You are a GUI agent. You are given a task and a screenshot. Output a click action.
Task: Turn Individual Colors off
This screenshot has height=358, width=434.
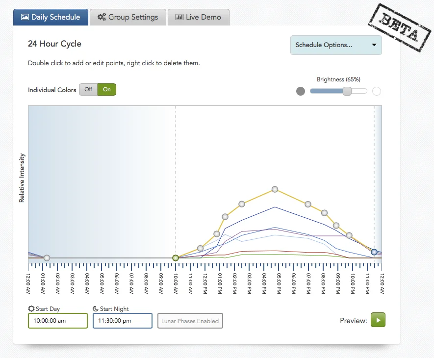pos(88,90)
